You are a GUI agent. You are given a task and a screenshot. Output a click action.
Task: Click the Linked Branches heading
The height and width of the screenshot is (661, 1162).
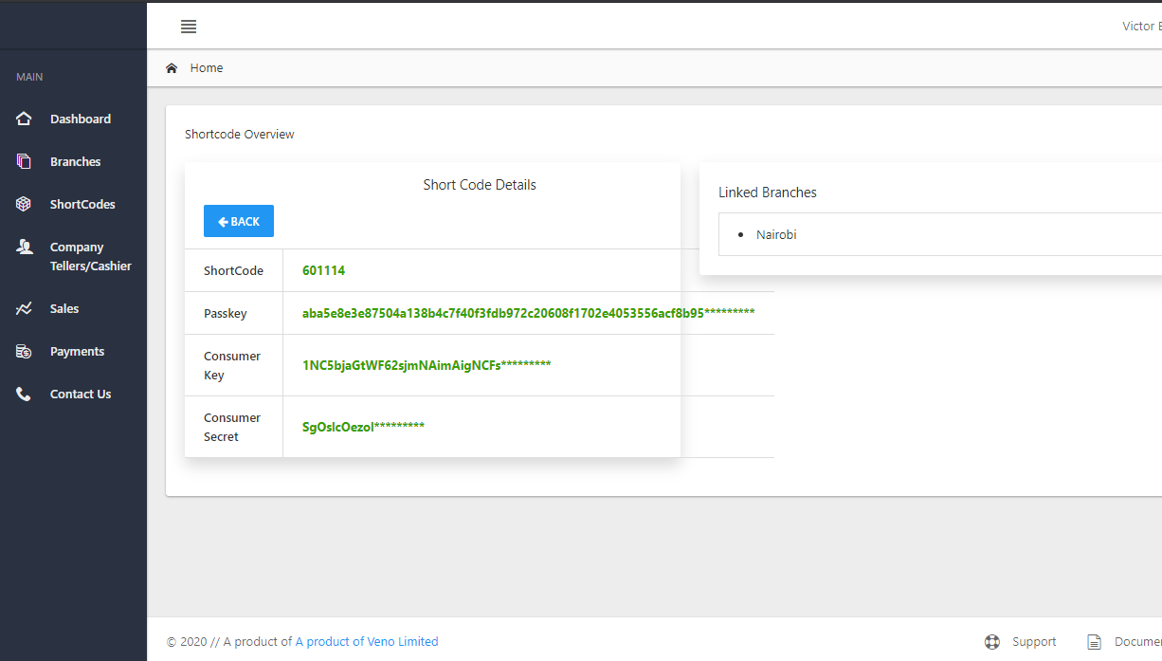tap(768, 193)
